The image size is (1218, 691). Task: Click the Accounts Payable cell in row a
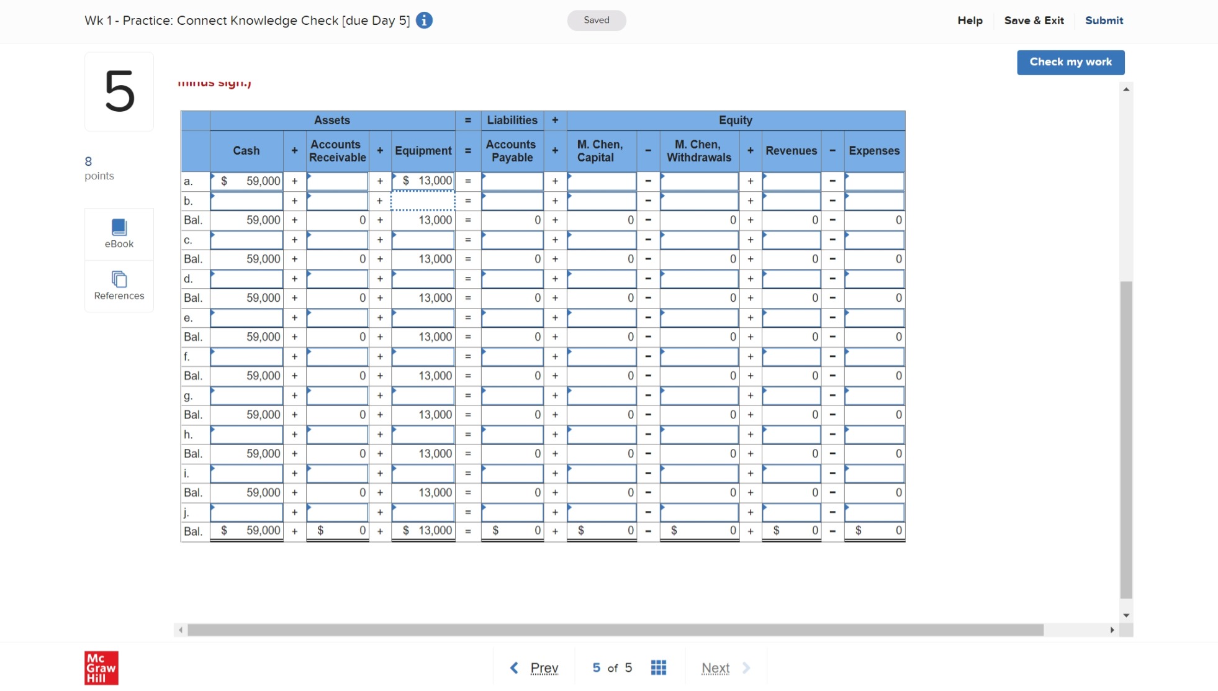[x=512, y=180]
